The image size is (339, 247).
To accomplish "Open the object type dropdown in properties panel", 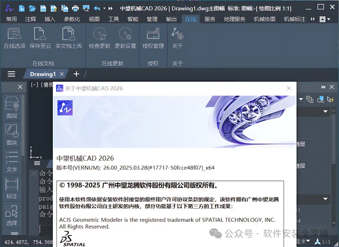I will point(301,99).
